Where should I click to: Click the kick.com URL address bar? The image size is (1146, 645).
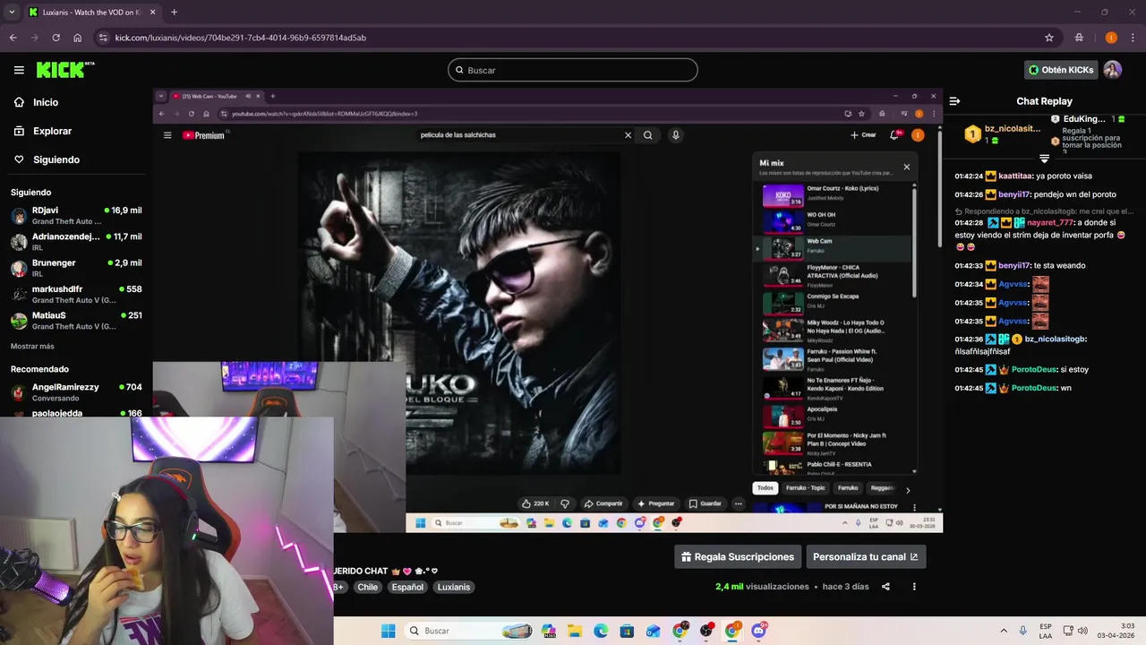pos(573,38)
